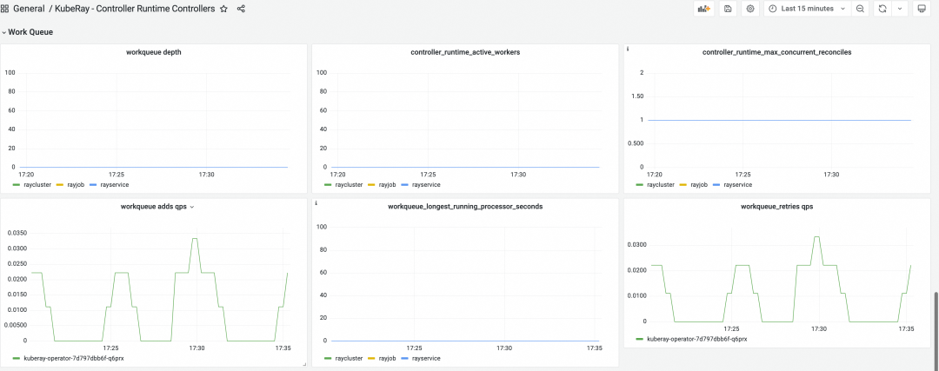This screenshot has height=371, width=939.
Task: Open the workqueue_retries qps panel title menu
Action: [776, 207]
